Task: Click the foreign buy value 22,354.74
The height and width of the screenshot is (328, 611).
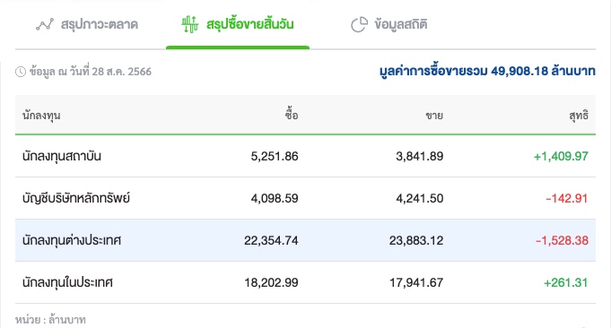Action: (271, 240)
